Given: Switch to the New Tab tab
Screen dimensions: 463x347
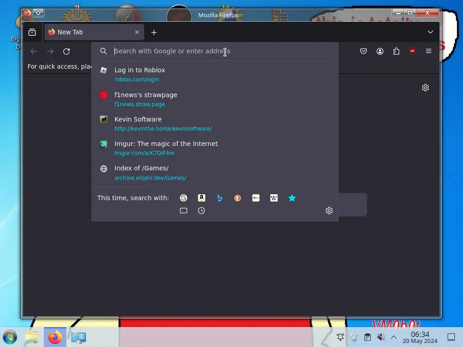Looking at the screenshot, I should pyautogui.click(x=94, y=32).
